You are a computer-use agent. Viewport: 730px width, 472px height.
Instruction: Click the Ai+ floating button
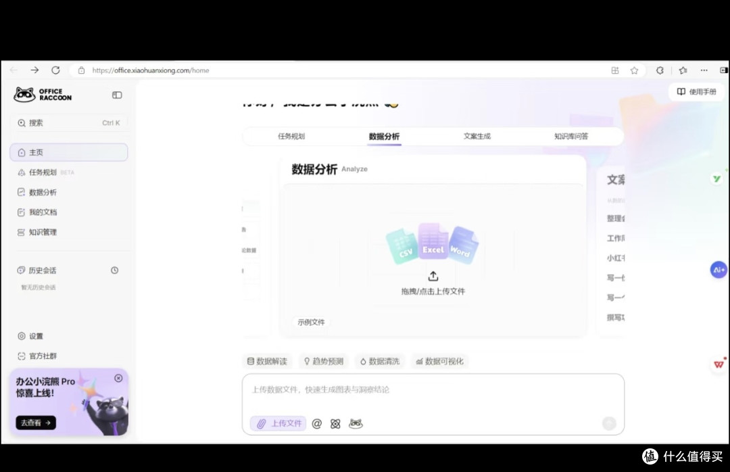pos(719,269)
